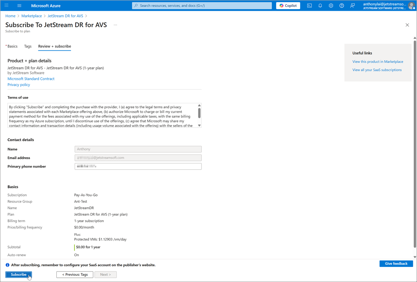The image size is (417, 282).
Task: Click the feedback icon in top bar
Action: point(353,5)
